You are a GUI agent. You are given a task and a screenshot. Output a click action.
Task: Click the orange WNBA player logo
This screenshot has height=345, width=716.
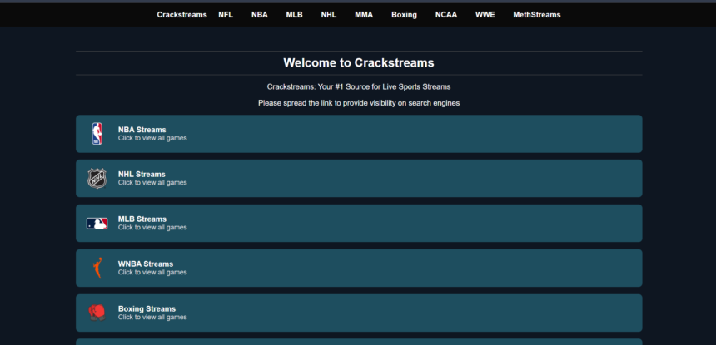(97, 268)
